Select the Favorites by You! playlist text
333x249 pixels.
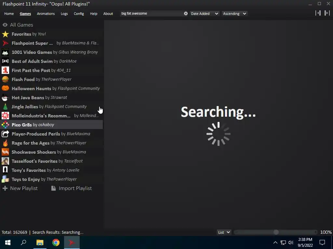pos(29,34)
